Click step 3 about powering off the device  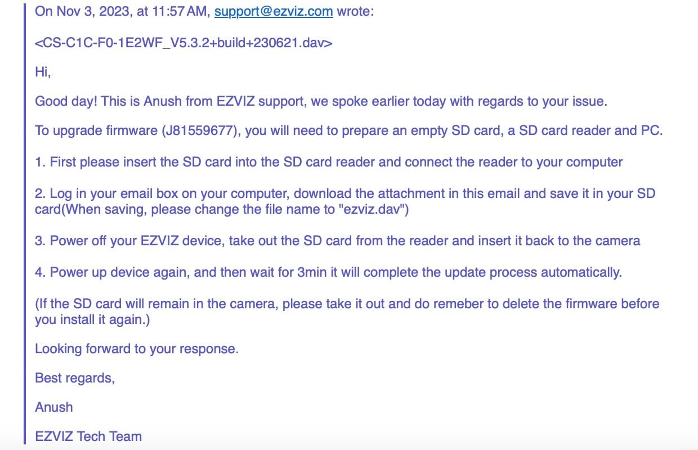pyautogui.click(x=337, y=241)
